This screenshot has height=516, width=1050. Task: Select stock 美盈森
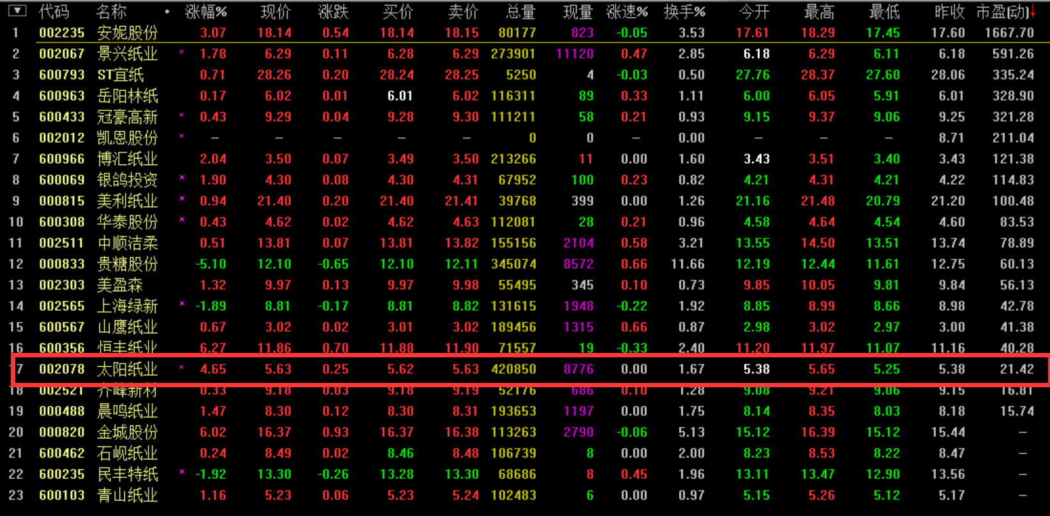(119, 285)
